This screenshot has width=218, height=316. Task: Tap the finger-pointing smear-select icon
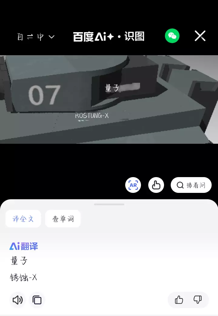tap(156, 185)
